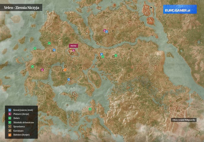The width and height of the screenshot is (204, 142).
Task: Select the merchant icon nearest the legend box
Action: pos(48,115)
